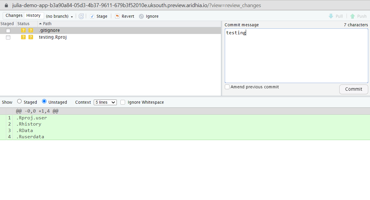
Task: Click the padlock icon in the address bar
Action: point(6,5)
